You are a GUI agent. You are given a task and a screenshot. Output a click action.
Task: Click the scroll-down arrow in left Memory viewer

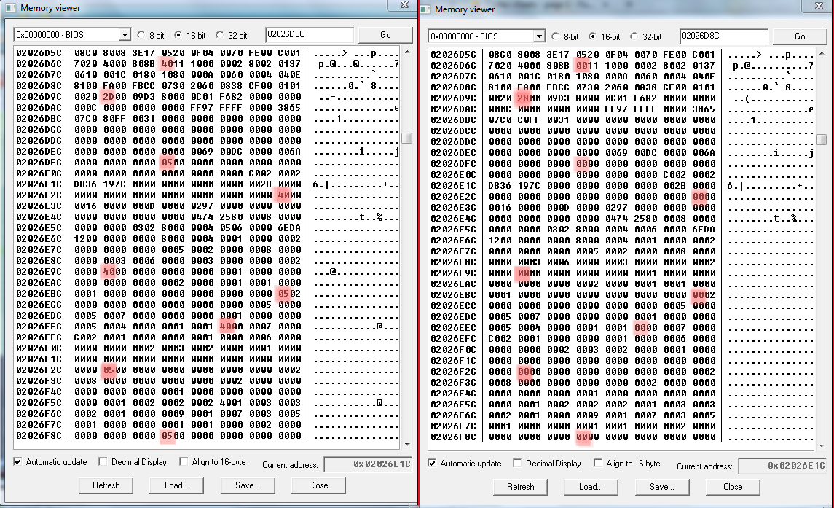click(407, 444)
